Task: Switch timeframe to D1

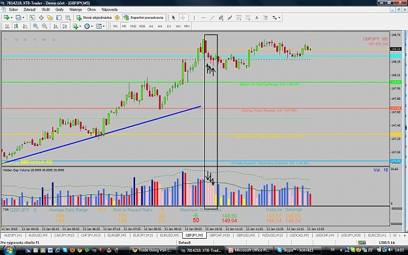Action: click(169, 26)
